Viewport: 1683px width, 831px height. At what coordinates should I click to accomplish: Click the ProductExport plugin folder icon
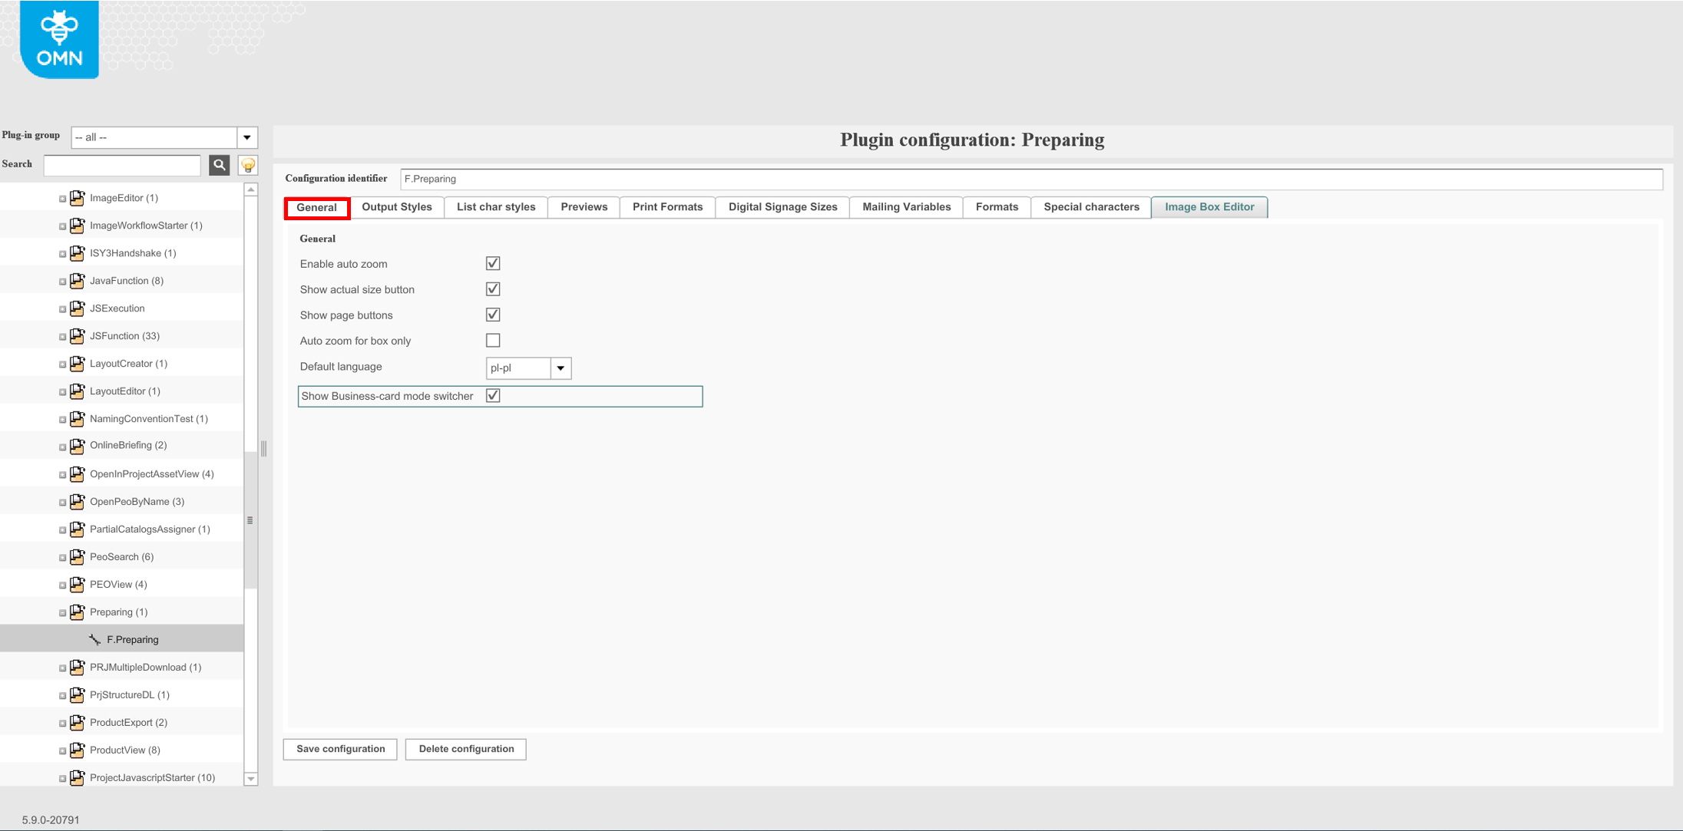pos(78,722)
